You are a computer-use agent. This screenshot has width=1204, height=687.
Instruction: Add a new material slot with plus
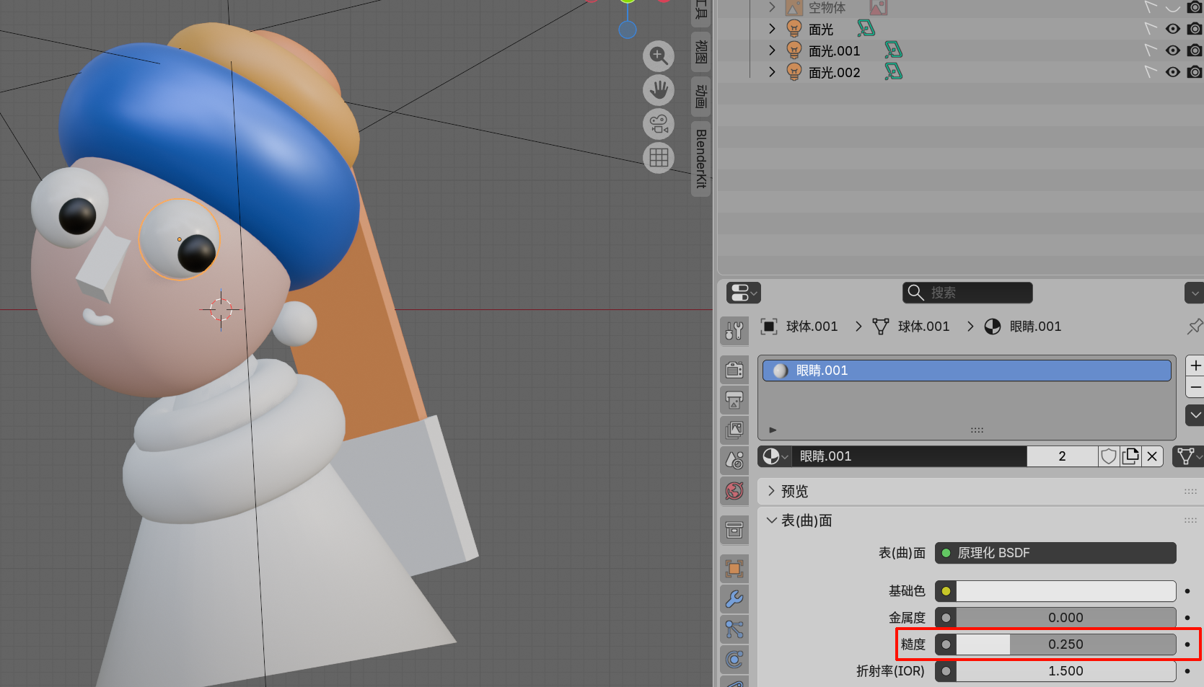[x=1195, y=365]
